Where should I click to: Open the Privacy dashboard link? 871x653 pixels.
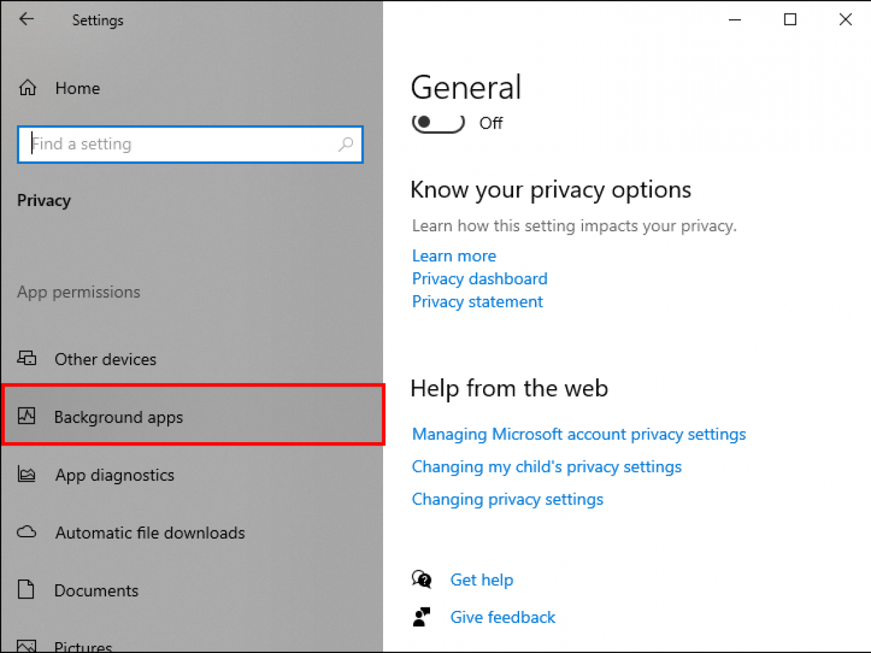pyautogui.click(x=480, y=279)
